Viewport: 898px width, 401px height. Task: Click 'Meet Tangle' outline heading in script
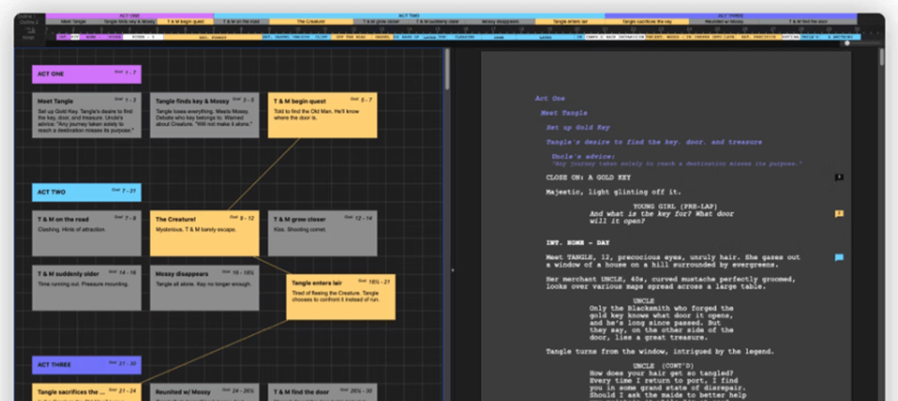pos(564,112)
